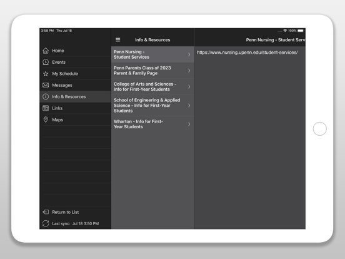The image size is (345, 259).
Task: Go to Home in sidebar
Action: 75,51
